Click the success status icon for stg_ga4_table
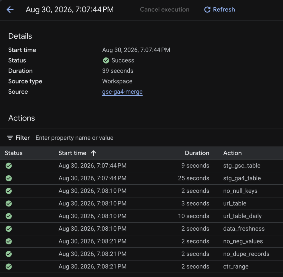 click(9, 178)
